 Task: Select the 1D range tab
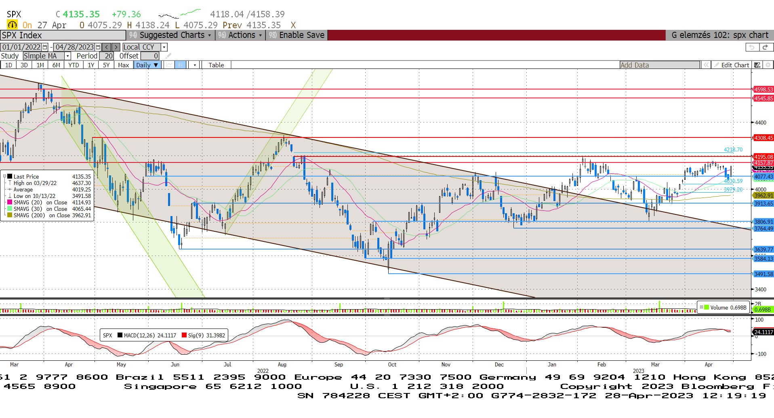point(8,65)
